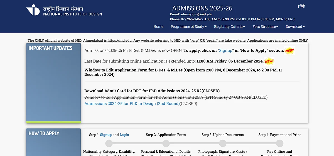Click the Step 3 progress circle
334x156 pixels.
pos(223,143)
